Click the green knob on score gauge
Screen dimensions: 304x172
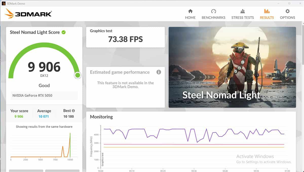pyautogui.click(x=78, y=75)
